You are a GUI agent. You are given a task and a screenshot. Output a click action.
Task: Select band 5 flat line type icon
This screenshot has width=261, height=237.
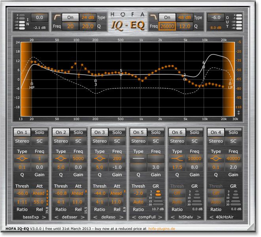tap(138, 158)
